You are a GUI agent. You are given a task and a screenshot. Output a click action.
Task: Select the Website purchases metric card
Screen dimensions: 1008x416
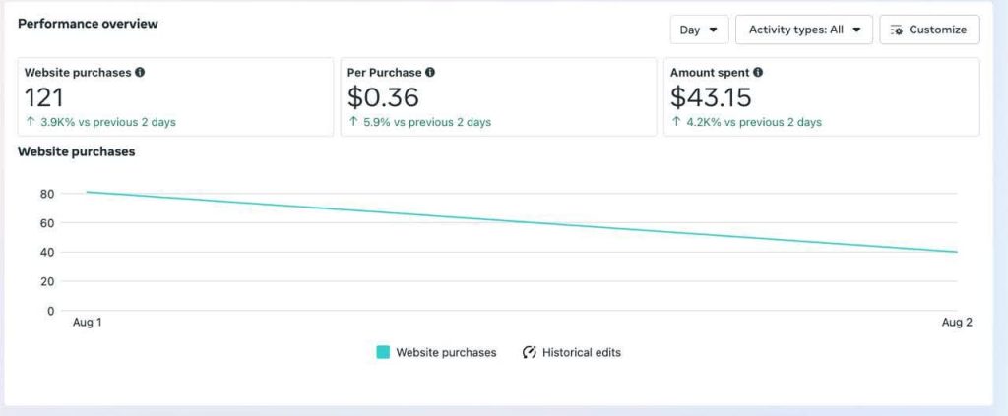[175, 96]
